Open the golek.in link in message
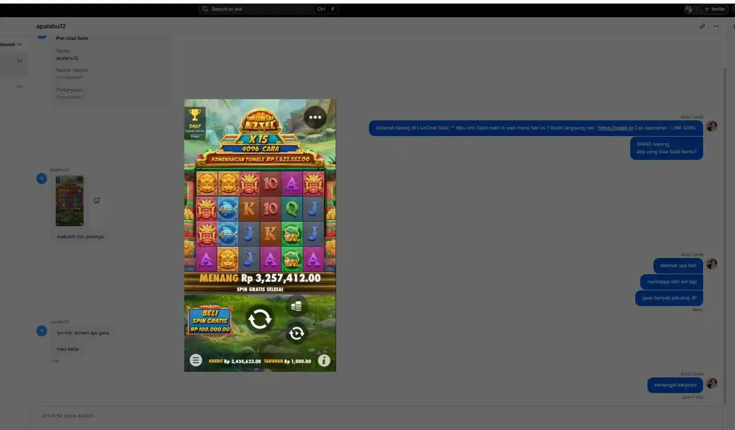 pos(615,128)
